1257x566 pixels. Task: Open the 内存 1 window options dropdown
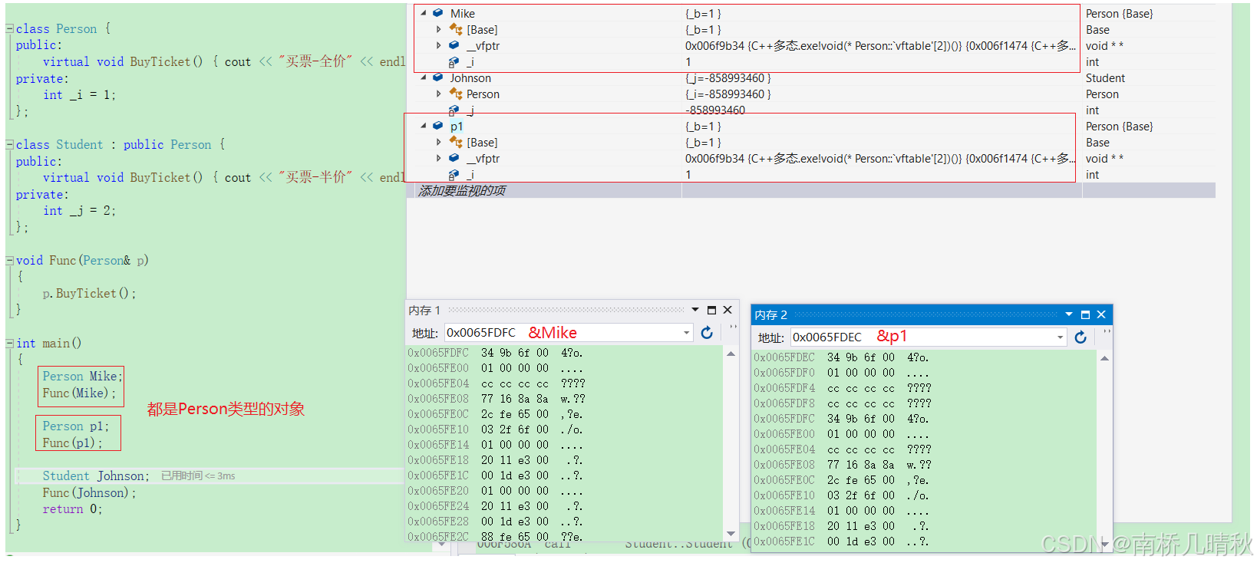click(x=695, y=310)
